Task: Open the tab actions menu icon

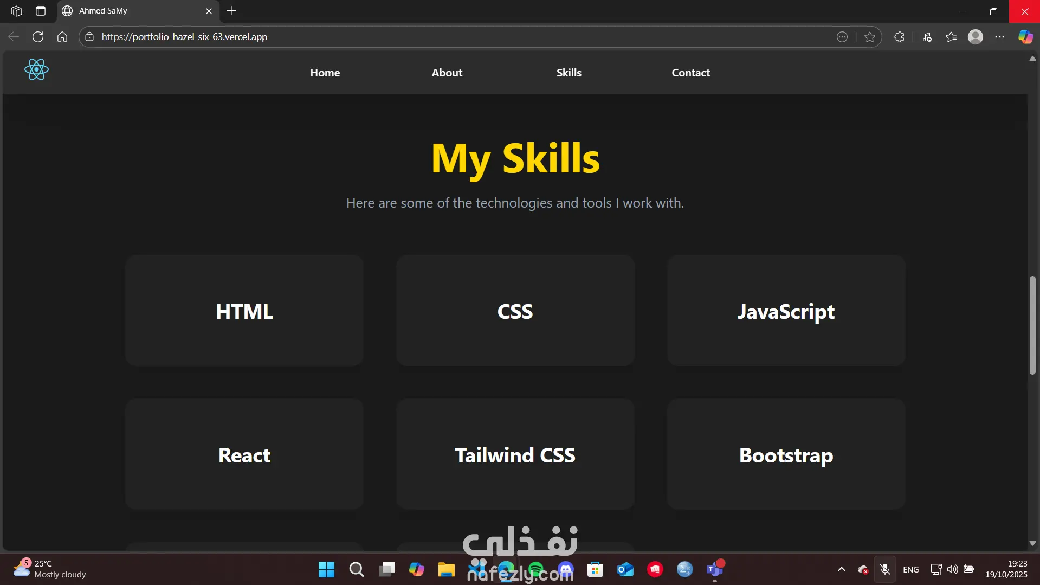Action: coord(41,11)
